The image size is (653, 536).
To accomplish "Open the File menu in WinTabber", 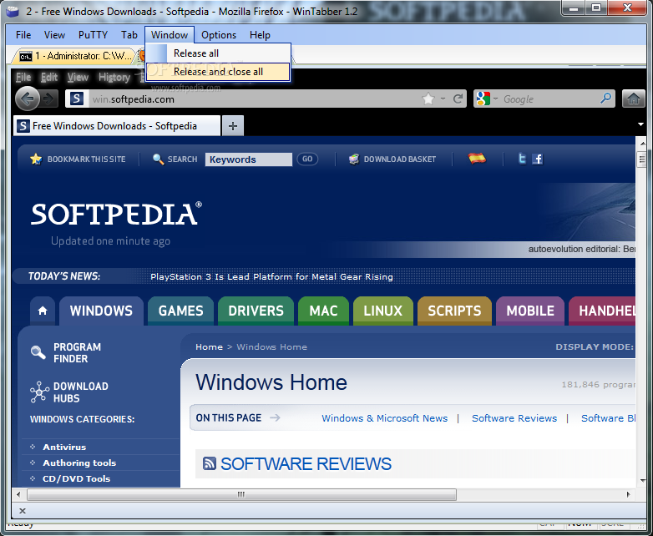I will click(x=23, y=35).
